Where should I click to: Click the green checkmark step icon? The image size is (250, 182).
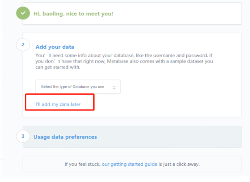pos(23,13)
